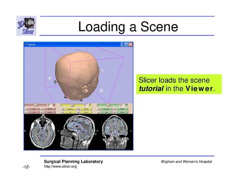
Task: Click the yellow panel Lb button
Action: (62, 112)
